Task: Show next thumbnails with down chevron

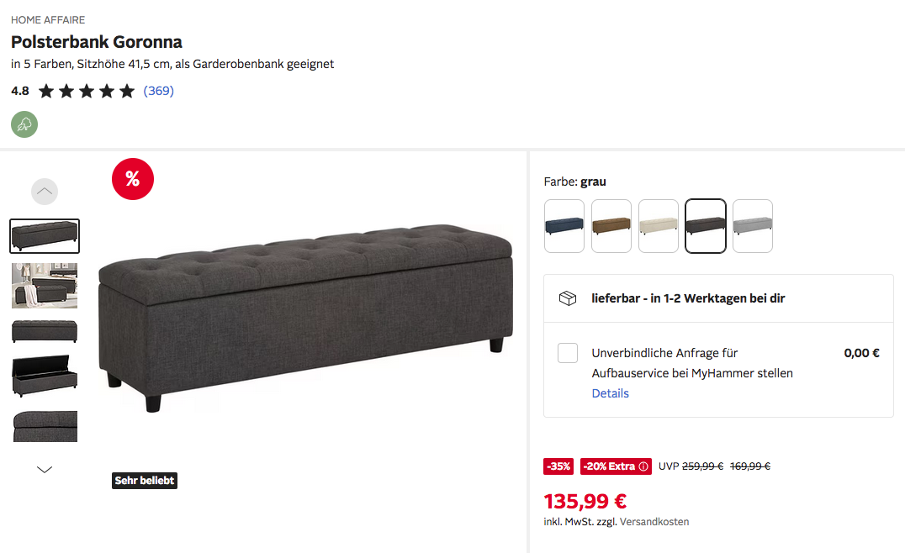Action: click(x=45, y=469)
